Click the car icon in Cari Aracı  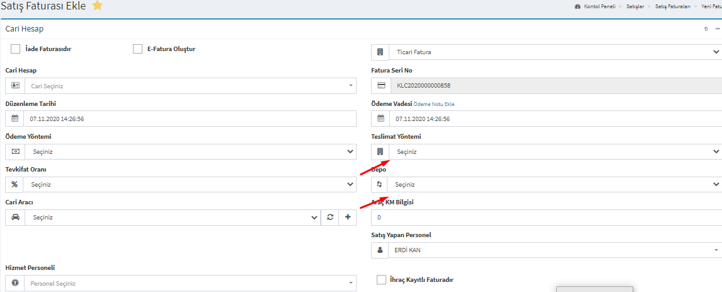(15, 218)
